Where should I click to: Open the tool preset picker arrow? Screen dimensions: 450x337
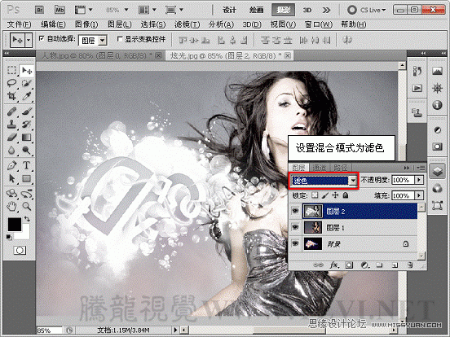pyautogui.click(x=29, y=40)
